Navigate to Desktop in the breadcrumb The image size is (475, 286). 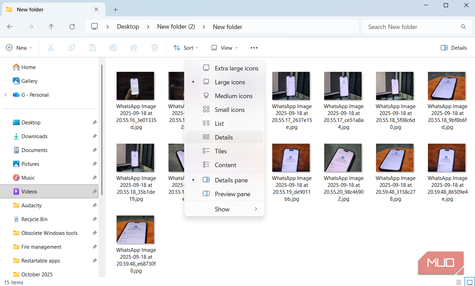coord(128,27)
